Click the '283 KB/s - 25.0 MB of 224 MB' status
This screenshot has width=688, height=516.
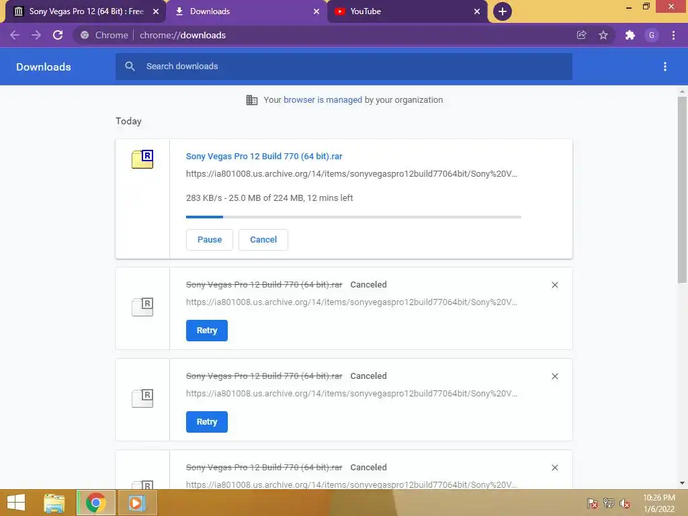click(269, 198)
